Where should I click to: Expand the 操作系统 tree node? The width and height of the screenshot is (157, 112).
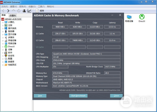coord(3,28)
